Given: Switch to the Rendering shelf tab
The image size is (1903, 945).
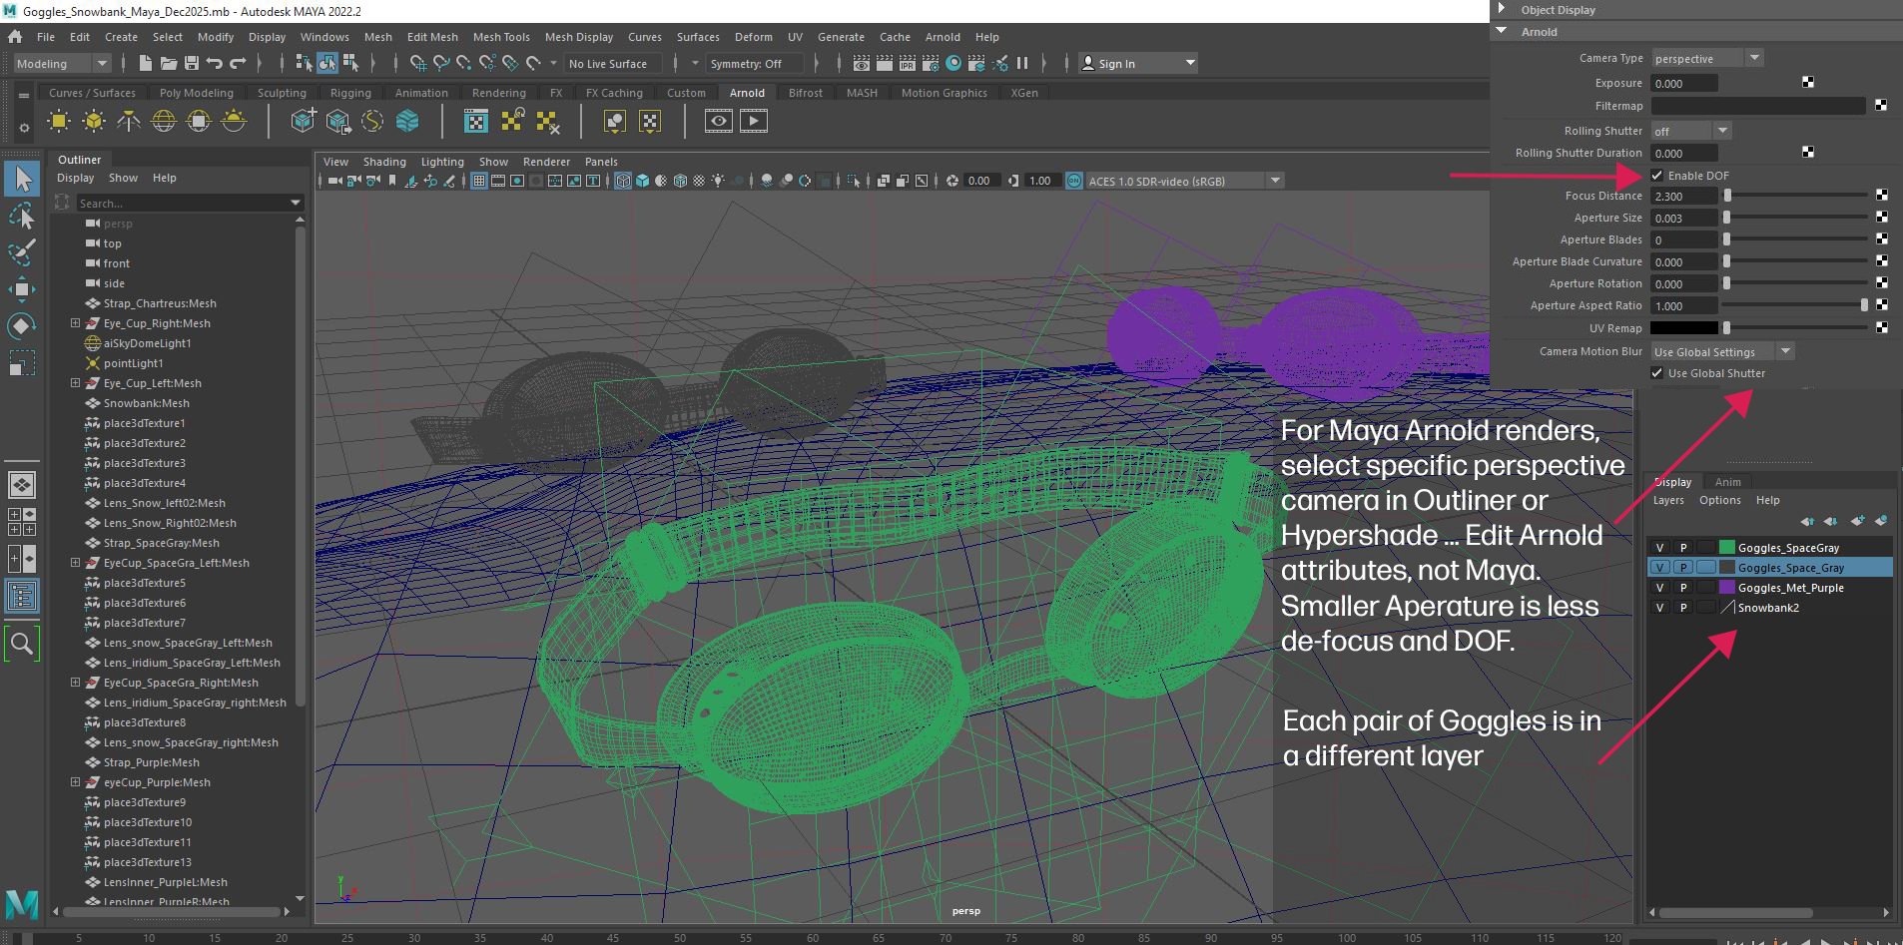Looking at the screenshot, I should click(498, 93).
